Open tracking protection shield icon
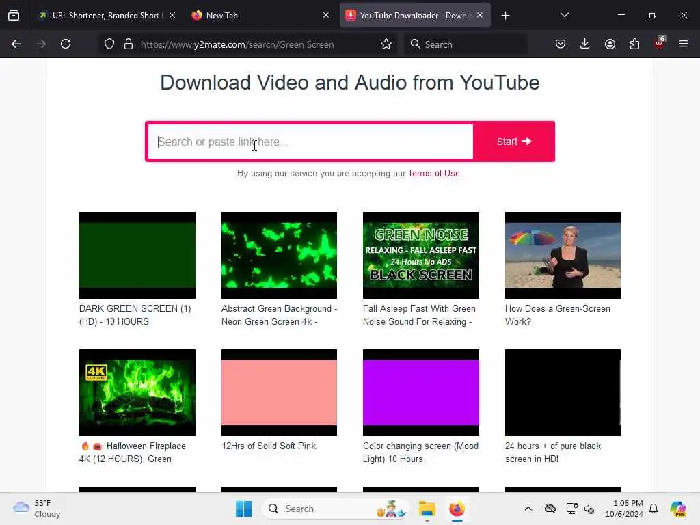This screenshot has width=700, height=525. coord(109,44)
